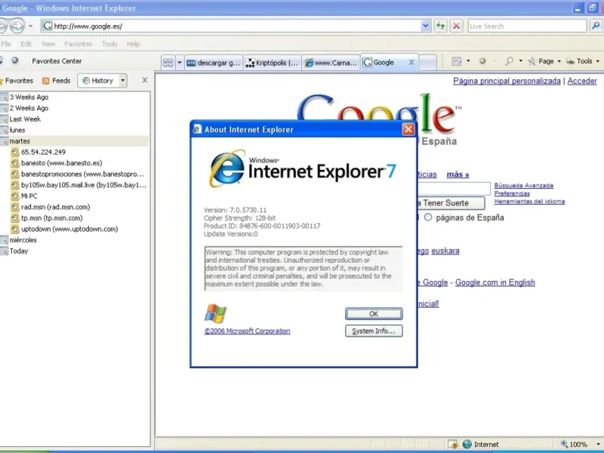Switch to the www.Carna... tab
The height and width of the screenshot is (453, 604).
point(331,63)
